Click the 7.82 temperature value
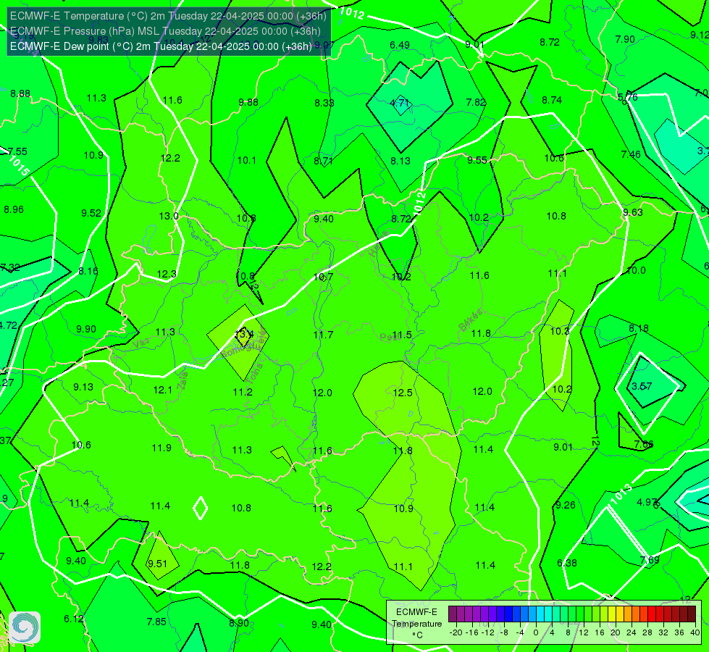 [x=476, y=102]
